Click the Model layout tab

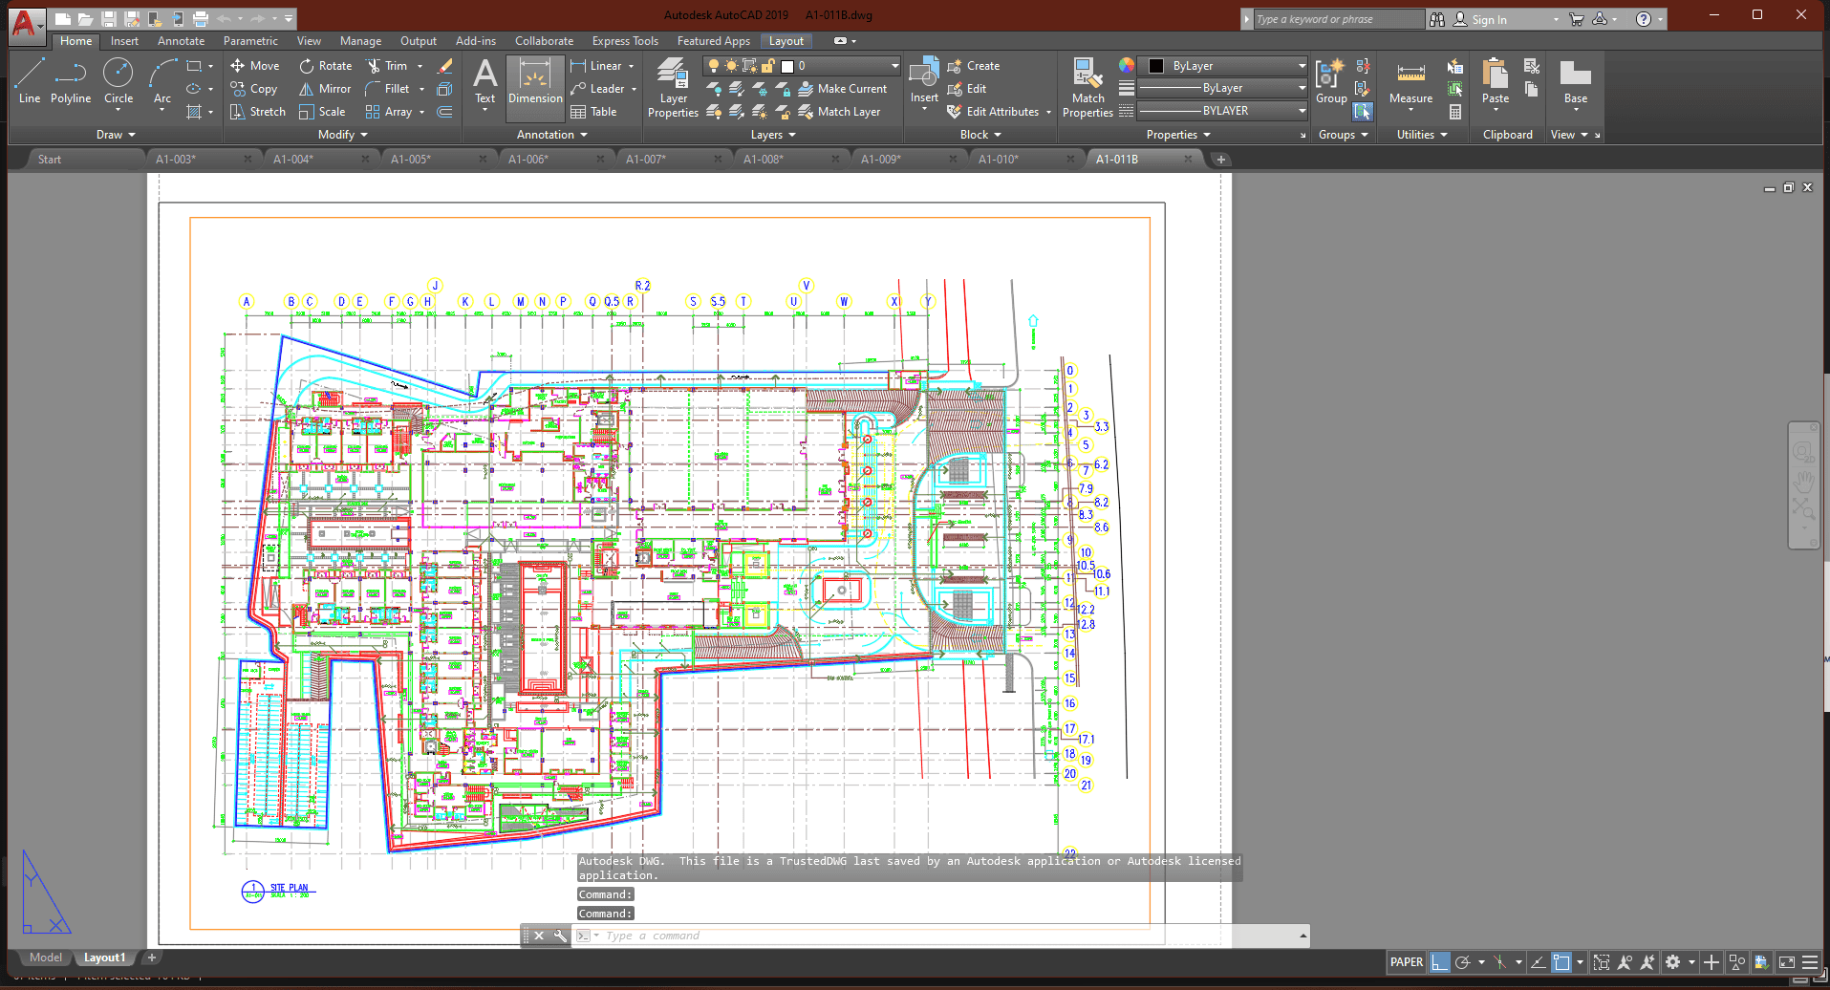click(x=45, y=958)
